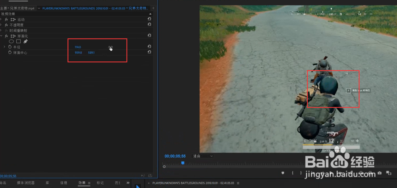Switch to the 库 tab
This screenshot has width=397, height=188.
[47, 183]
